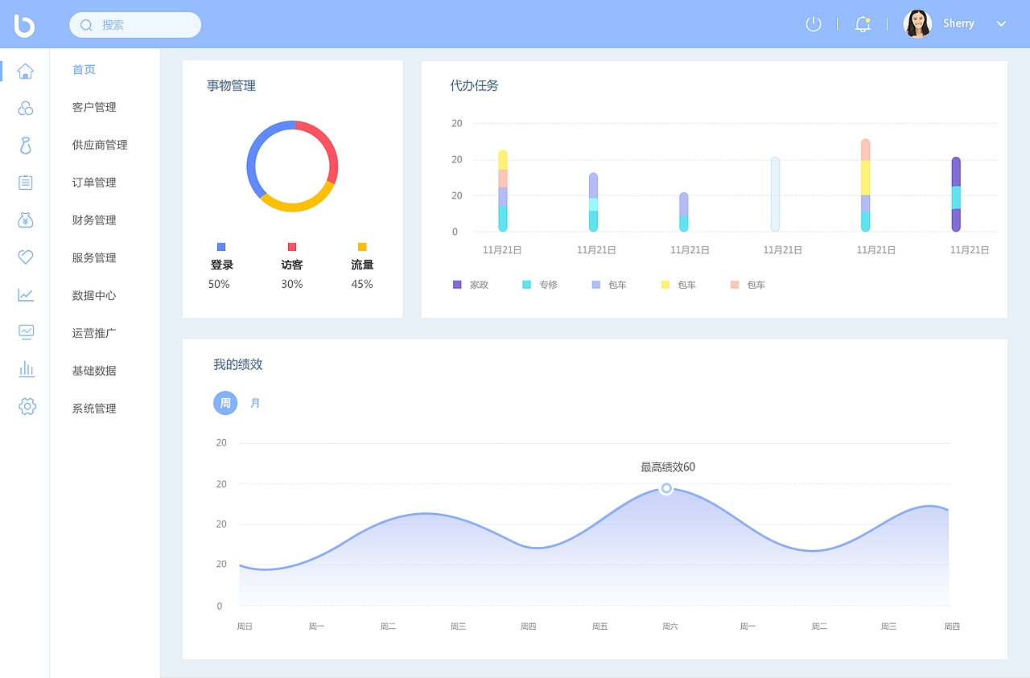Select the operations promotion monitor icon
Viewport: 1030px width, 678px height.
click(26, 331)
